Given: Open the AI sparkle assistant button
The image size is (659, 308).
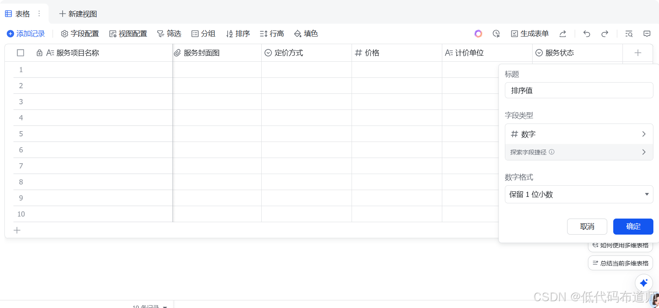Looking at the screenshot, I should coord(644,283).
